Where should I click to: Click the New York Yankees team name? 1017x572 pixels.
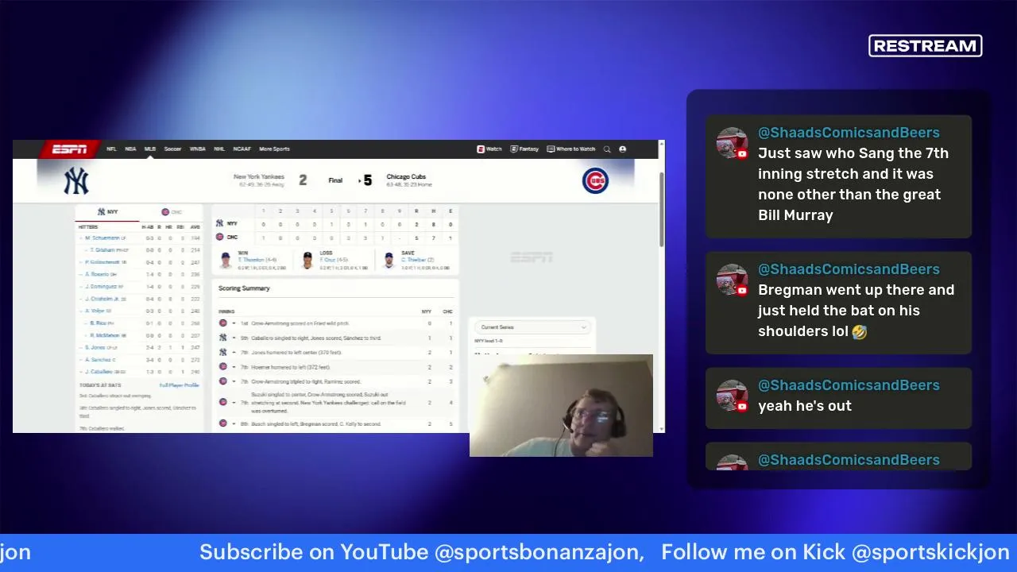[258, 177]
